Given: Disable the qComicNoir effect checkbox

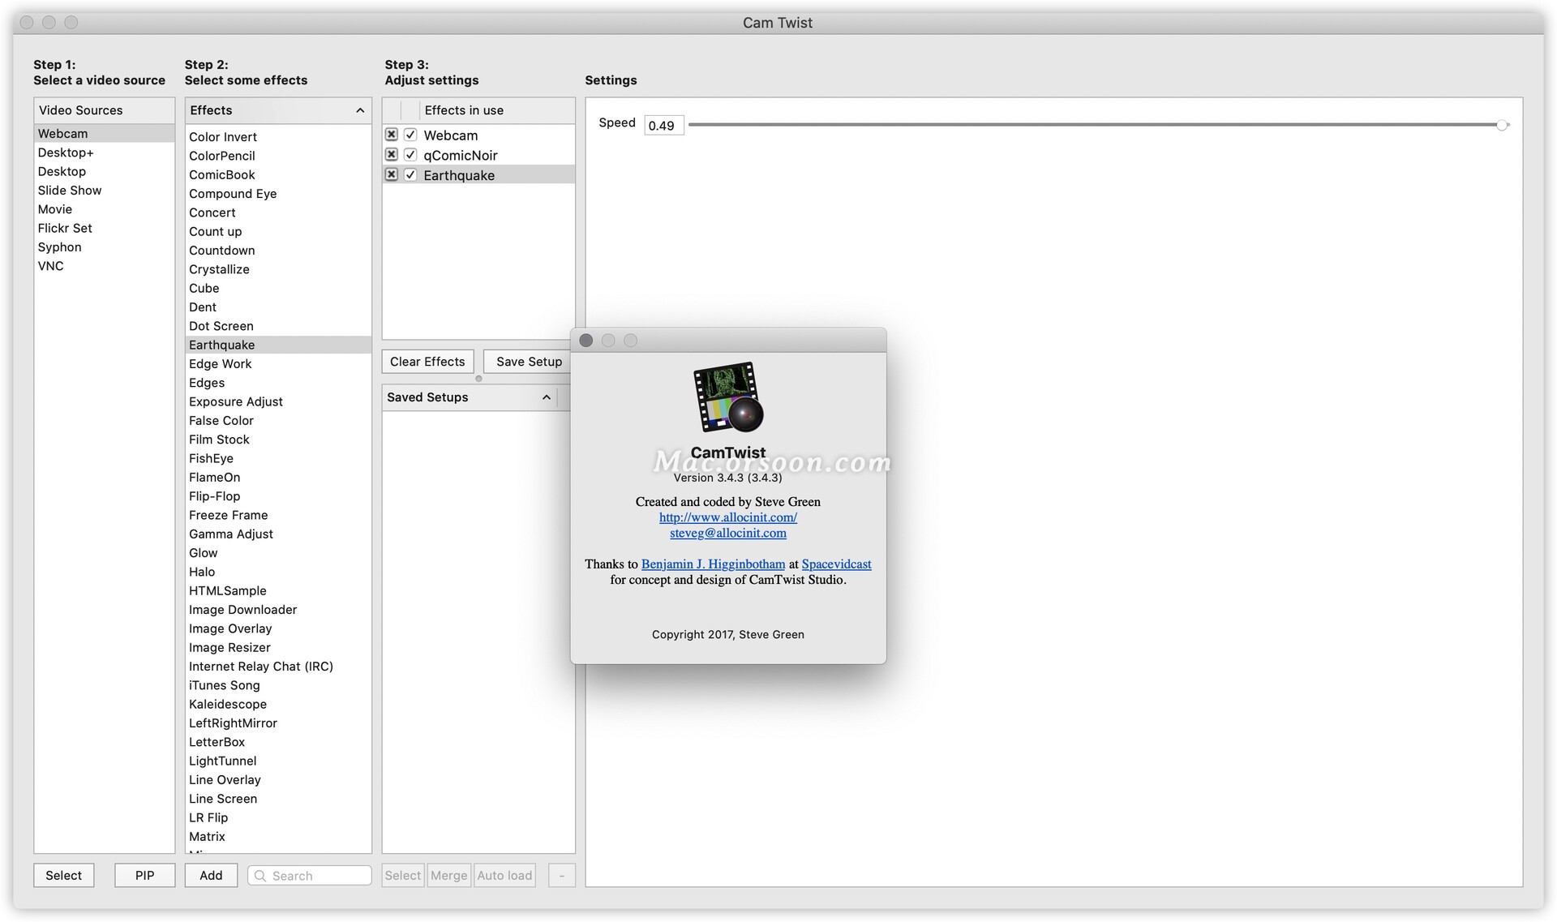Looking at the screenshot, I should pyautogui.click(x=410, y=155).
